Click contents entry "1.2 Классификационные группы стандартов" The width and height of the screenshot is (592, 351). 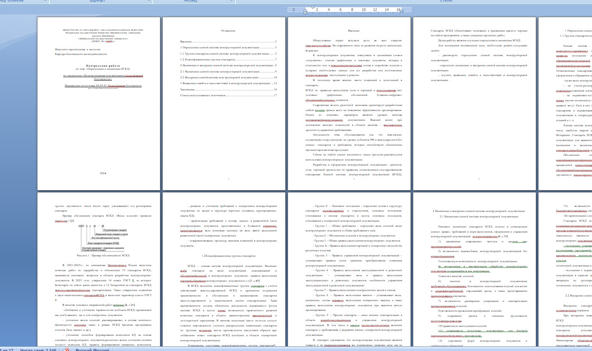[228, 60]
